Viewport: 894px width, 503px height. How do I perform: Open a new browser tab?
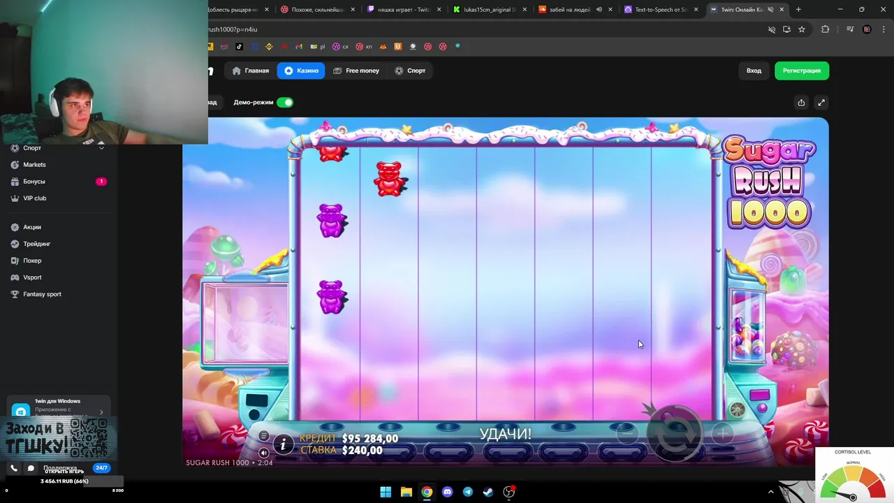pyautogui.click(x=798, y=10)
